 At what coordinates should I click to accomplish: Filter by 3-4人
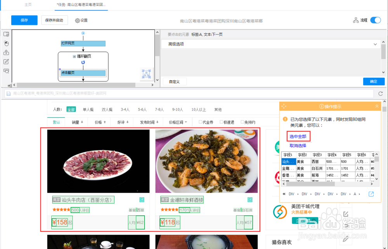125,109
